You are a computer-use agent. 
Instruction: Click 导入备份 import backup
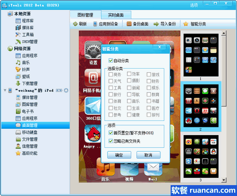(164, 24)
